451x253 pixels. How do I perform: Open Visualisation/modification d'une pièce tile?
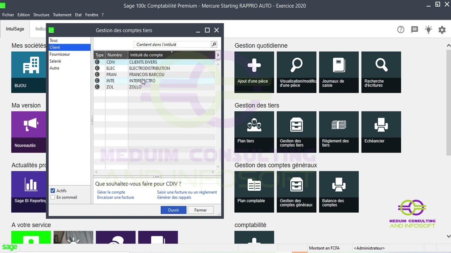(296, 72)
